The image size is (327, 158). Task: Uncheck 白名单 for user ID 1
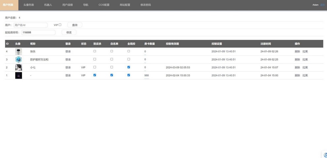click(x=112, y=75)
